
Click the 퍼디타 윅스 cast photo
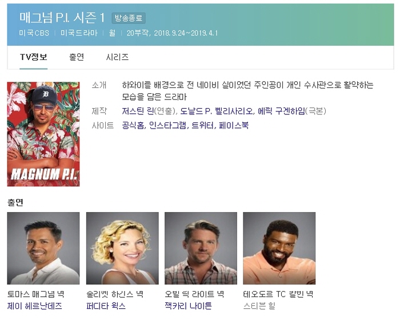coord(122,248)
